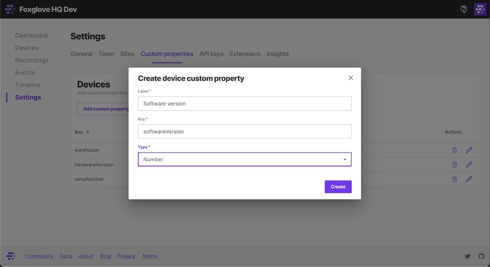Image resolution: width=490 pixels, height=267 pixels.
Task: Click the hardwareRevision key cell
Action: coord(94,165)
